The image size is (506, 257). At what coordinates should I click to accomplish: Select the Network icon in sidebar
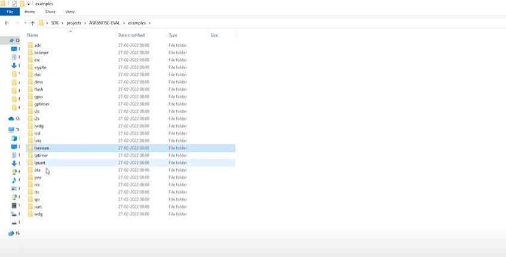pos(11,233)
